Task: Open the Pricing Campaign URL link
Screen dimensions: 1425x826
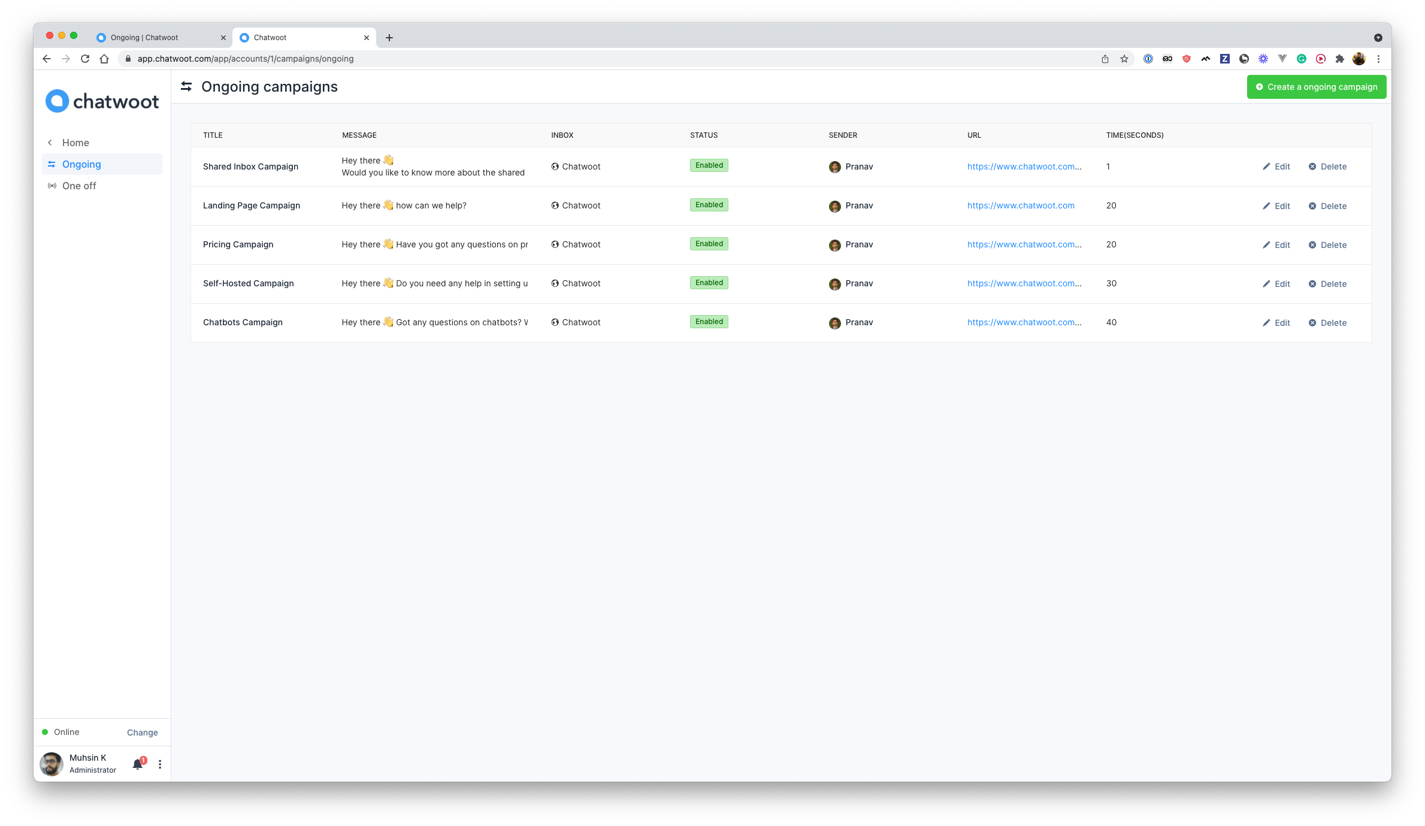Action: [1024, 244]
